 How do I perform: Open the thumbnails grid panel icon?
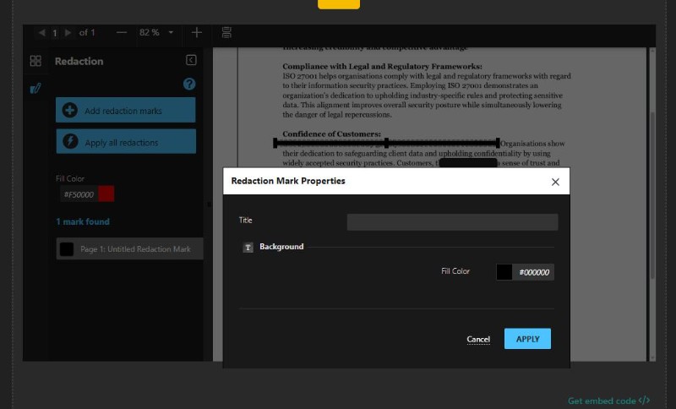click(35, 61)
